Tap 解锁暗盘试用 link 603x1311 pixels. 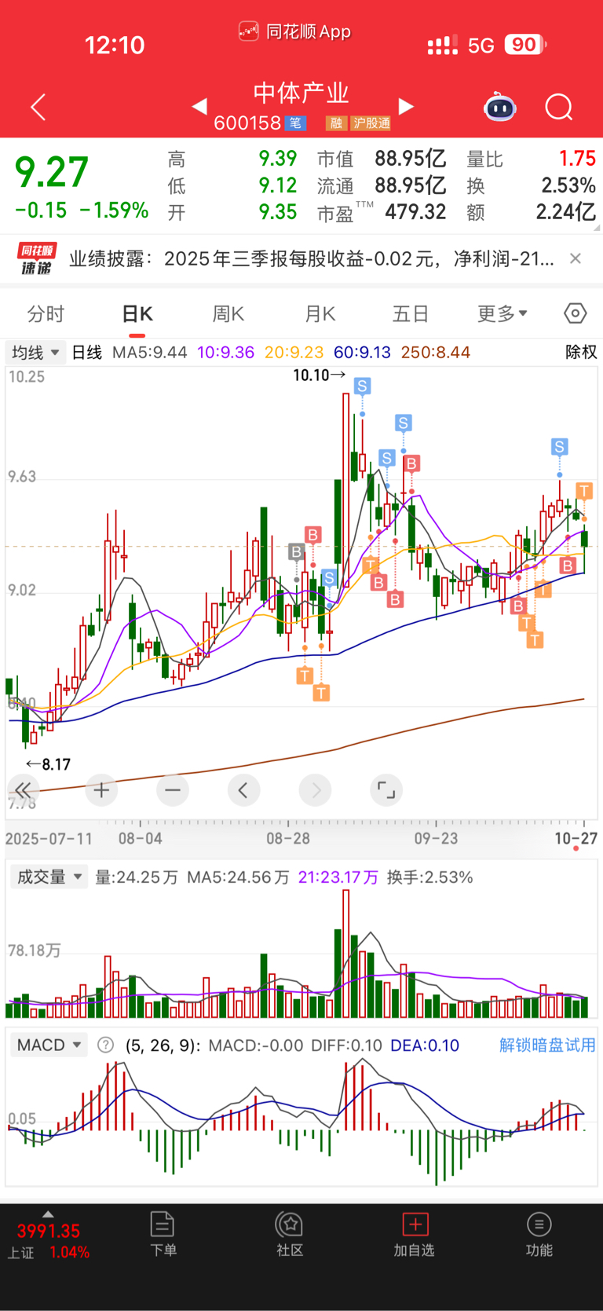pyautogui.click(x=547, y=1046)
